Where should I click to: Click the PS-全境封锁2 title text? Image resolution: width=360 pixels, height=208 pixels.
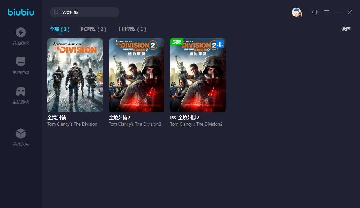[x=185, y=118]
